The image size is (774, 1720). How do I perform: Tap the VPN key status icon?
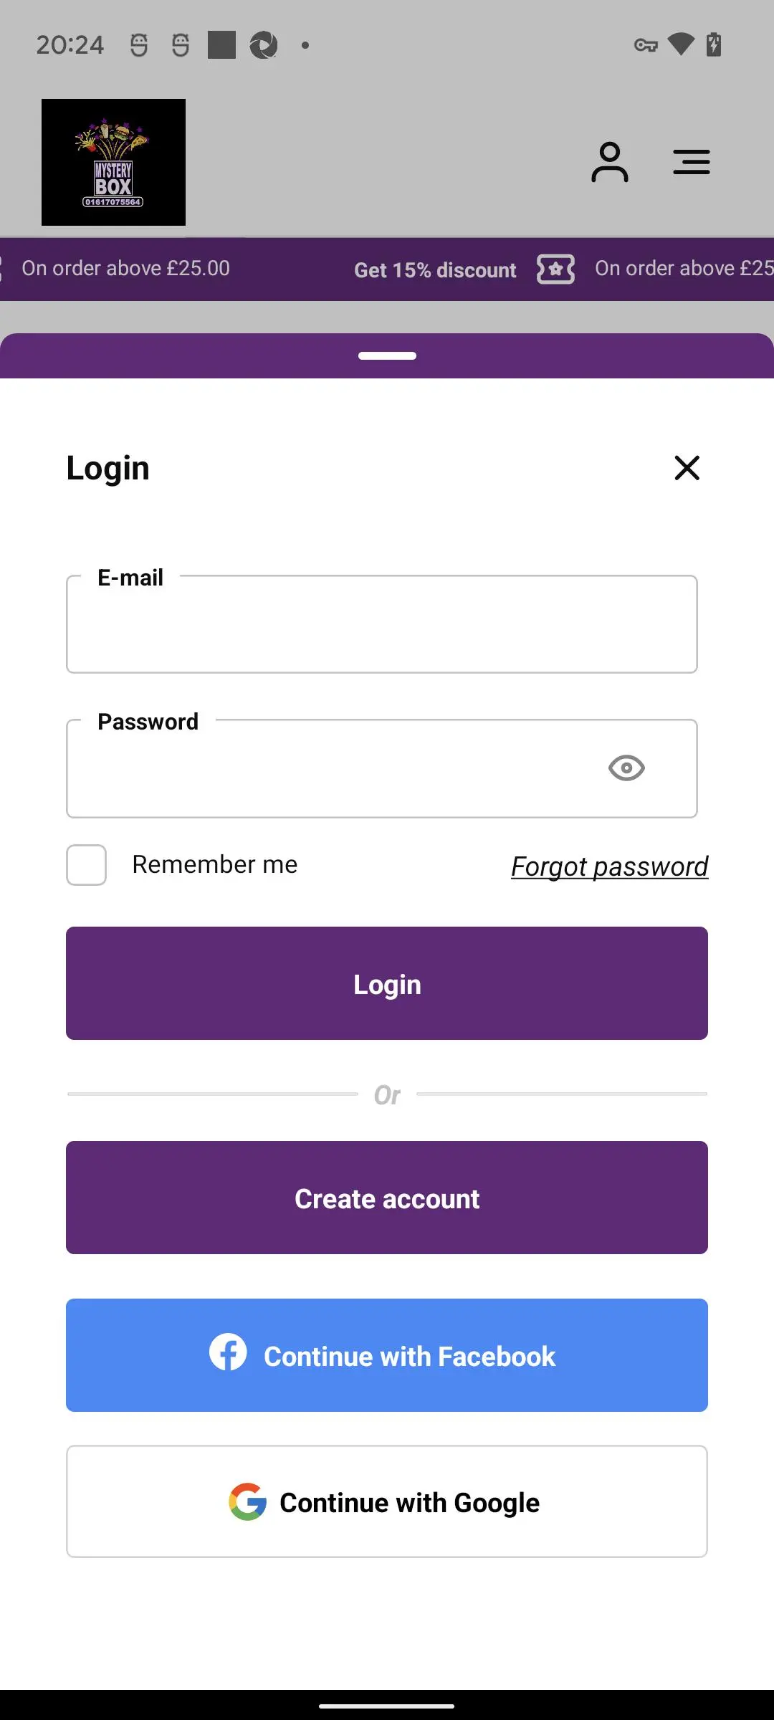646,45
